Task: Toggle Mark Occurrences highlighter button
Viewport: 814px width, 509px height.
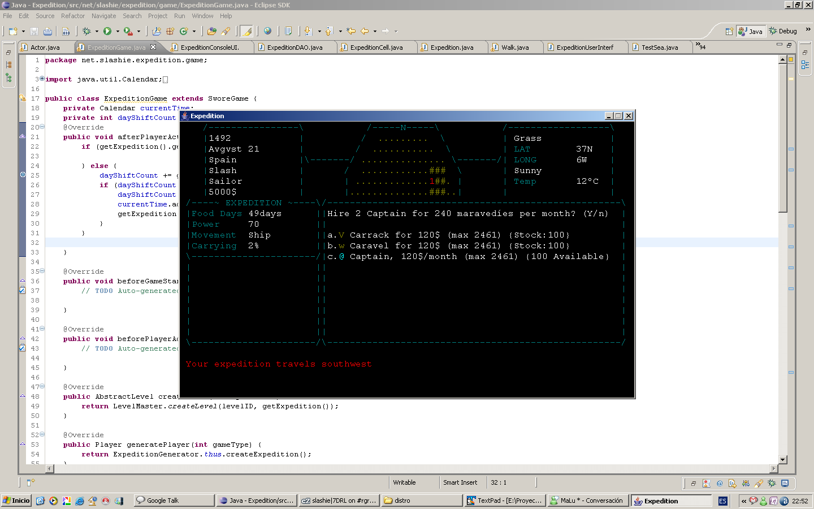Action: (246, 31)
